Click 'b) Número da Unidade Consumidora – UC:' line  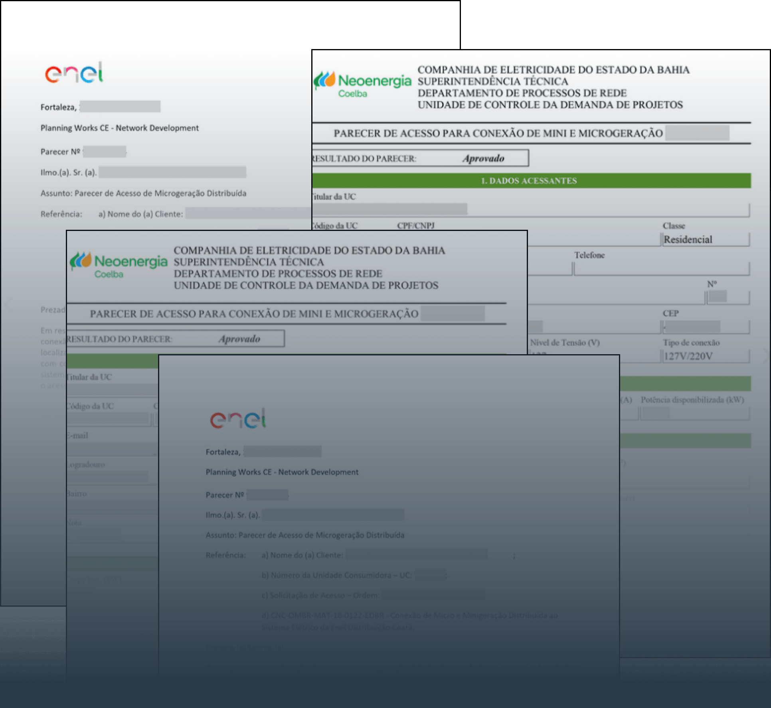pos(337,575)
